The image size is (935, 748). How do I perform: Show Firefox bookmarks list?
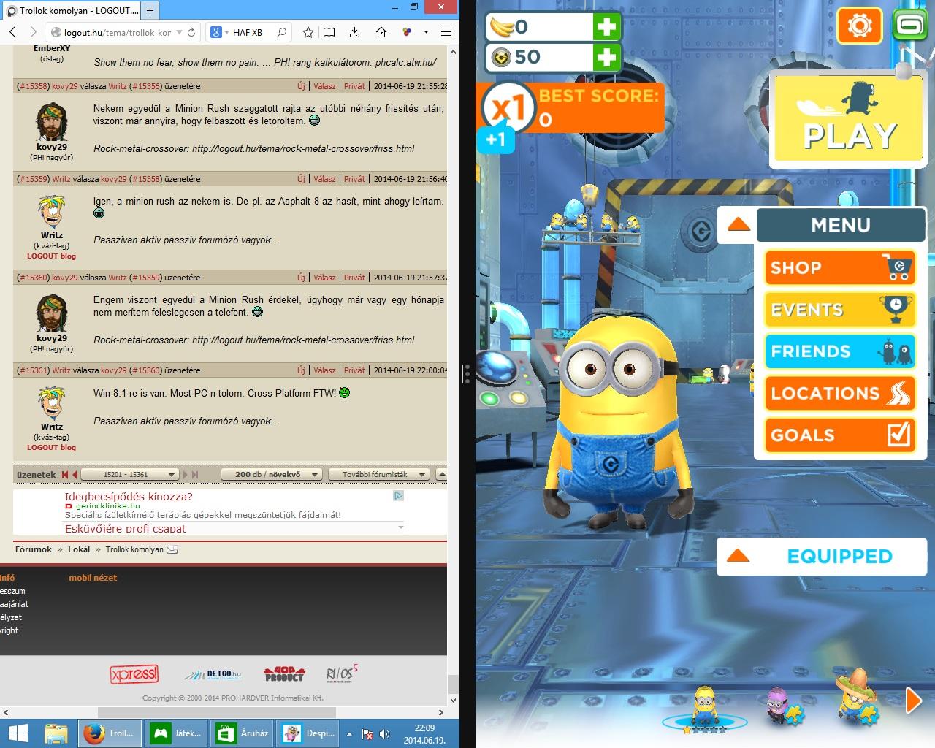point(329,32)
